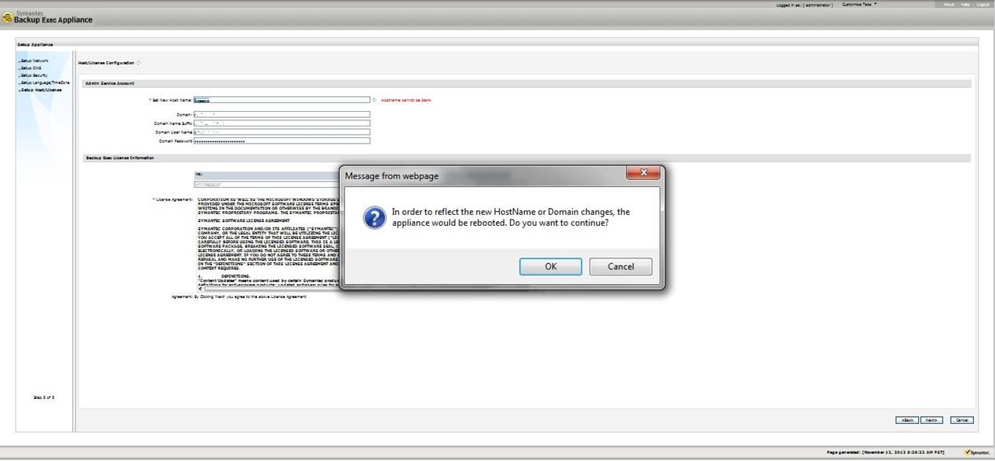Image resolution: width=995 pixels, height=461 pixels.
Task: Click the help icon beside Host/License Configuration
Action: click(139, 63)
